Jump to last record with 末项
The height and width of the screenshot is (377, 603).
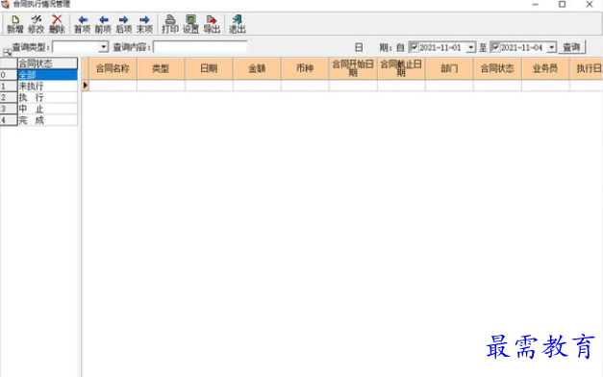click(144, 24)
